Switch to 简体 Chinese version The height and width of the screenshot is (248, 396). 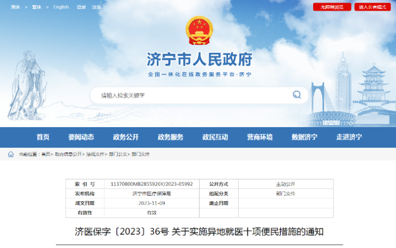pyautogui.click(x=16, y=7)
